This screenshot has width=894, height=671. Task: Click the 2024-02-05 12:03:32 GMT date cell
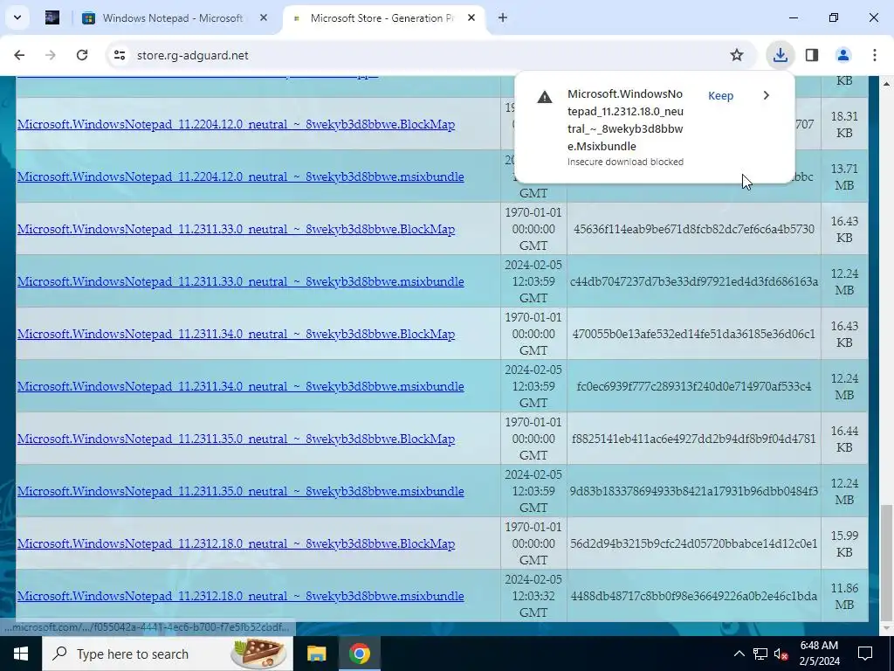pyautogui.click(x=533, y=596)
